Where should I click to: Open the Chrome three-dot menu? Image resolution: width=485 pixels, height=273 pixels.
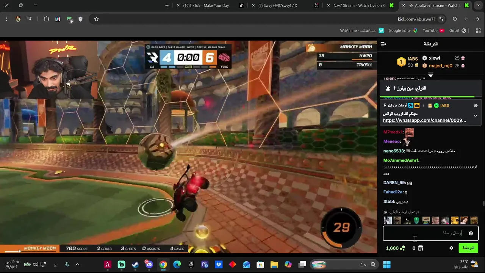[6, 19]
